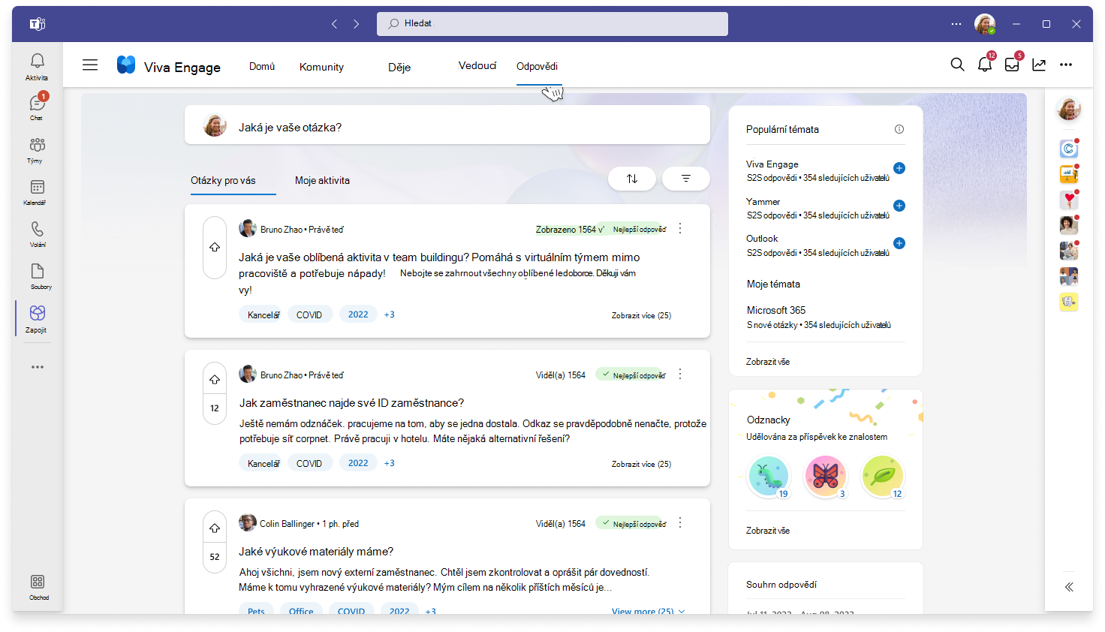Image resolution: width=1105 pixels, height=632 pixels.
Task: Expand tags with +3 on ID zaměstnance post
Action: pos(389,463)
